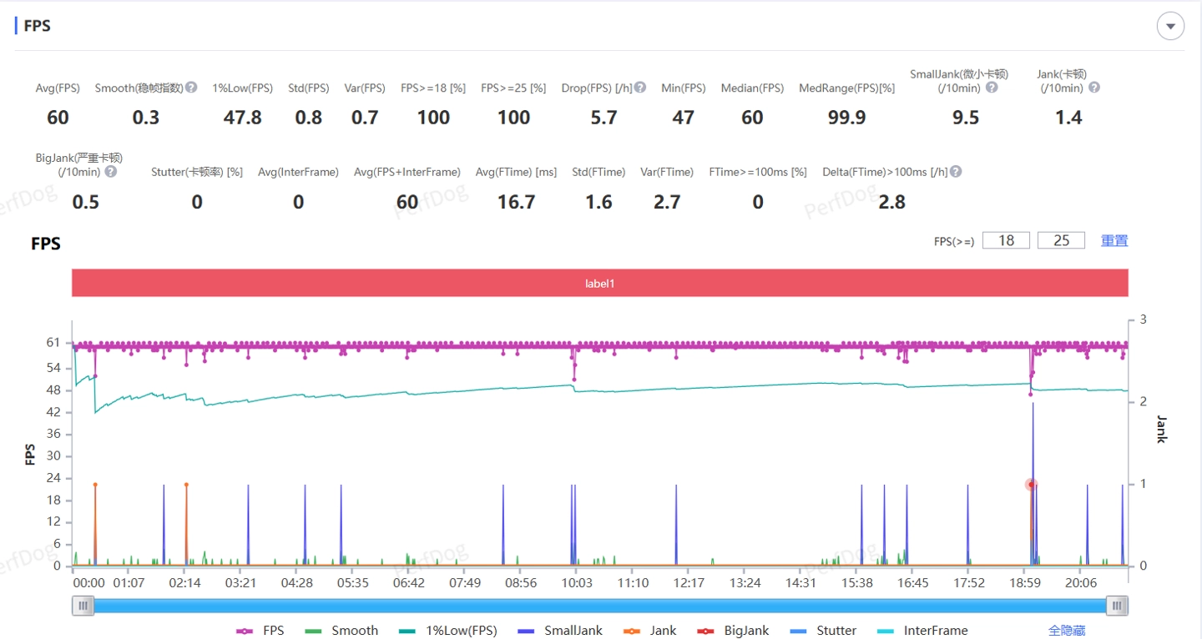Viewport: 1202px width, 639px height.
Task: Click the FPS threshold field showing 18
Action: [x=1006, y=240]
